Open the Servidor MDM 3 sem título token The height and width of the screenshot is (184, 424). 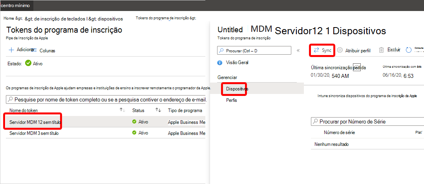[x=34, y=133]
